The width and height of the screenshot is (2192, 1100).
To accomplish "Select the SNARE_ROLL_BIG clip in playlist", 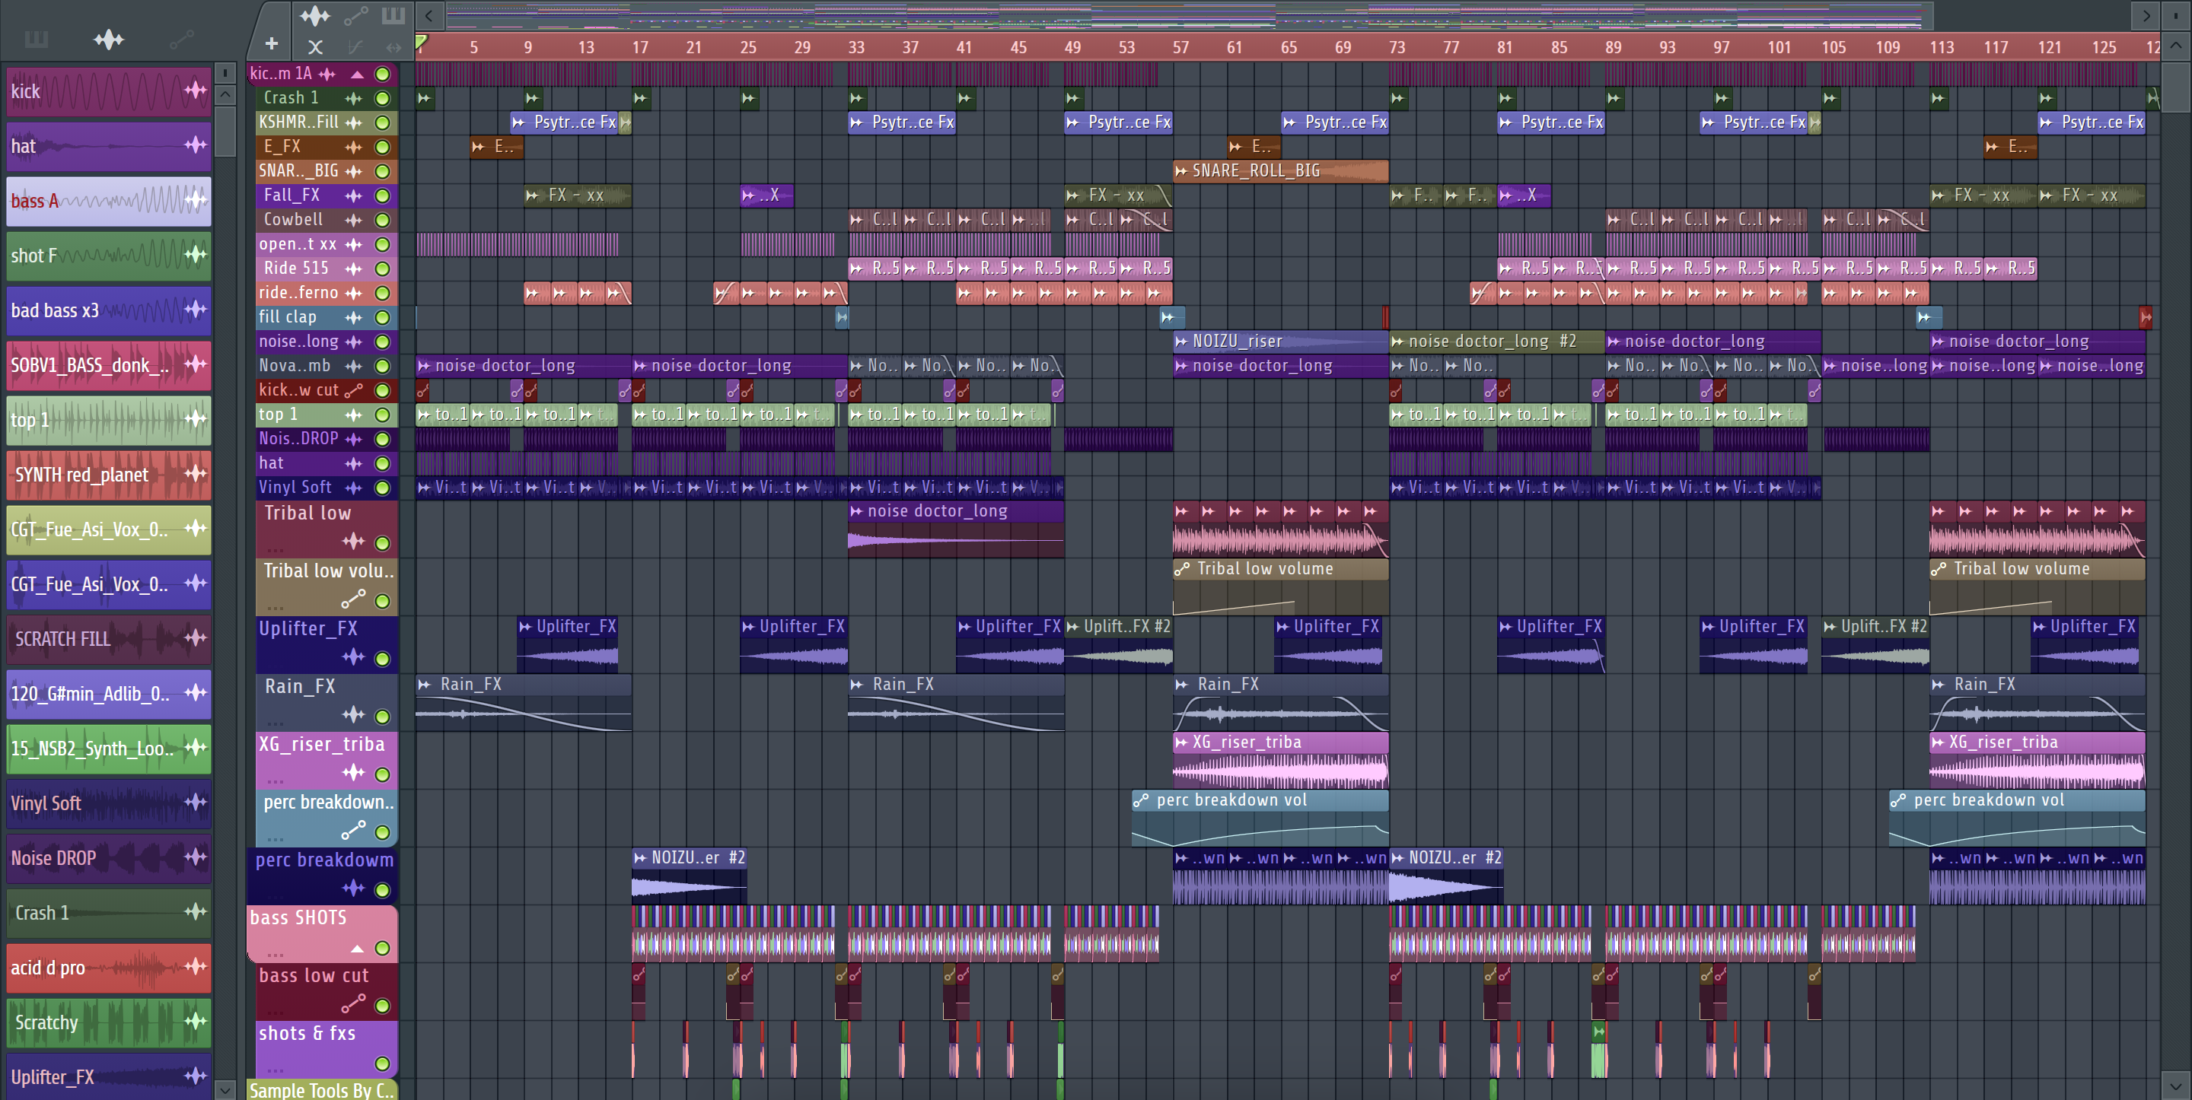I will tap(1279, 171).
